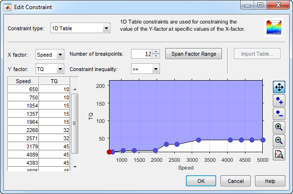Click the plot breakpoint at Speed 3179

coord(199,140)
